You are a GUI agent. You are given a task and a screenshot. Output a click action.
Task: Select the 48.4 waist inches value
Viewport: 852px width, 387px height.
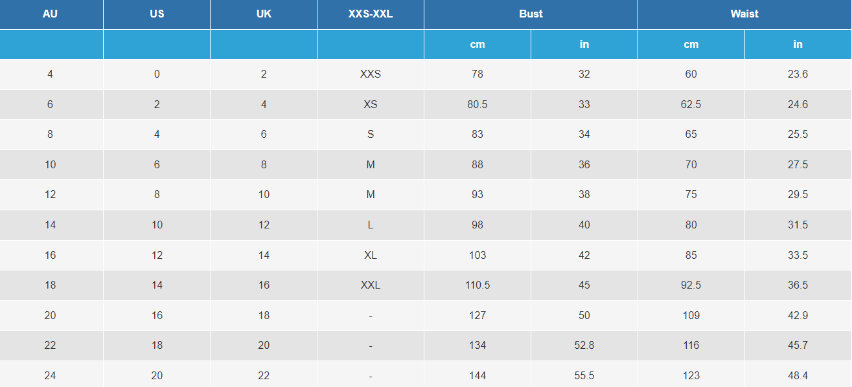click(x=798, y=375)
